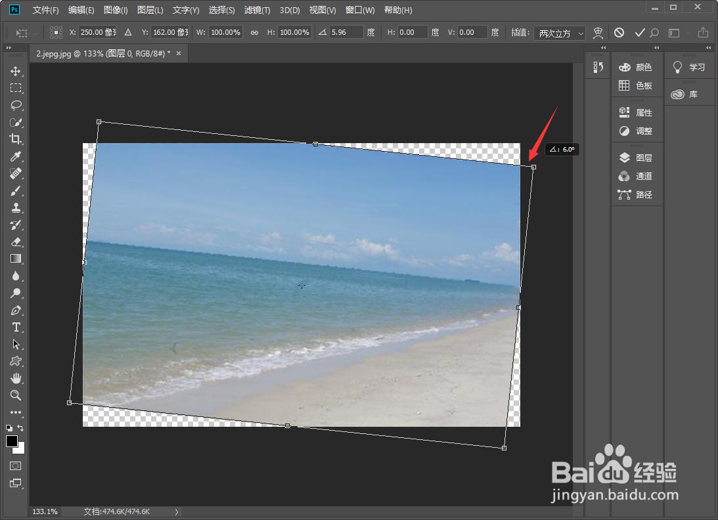Open the History panel icon
The height and width of the screenshot is (520, 718).
pyautogui.click(x=598, y=67)
